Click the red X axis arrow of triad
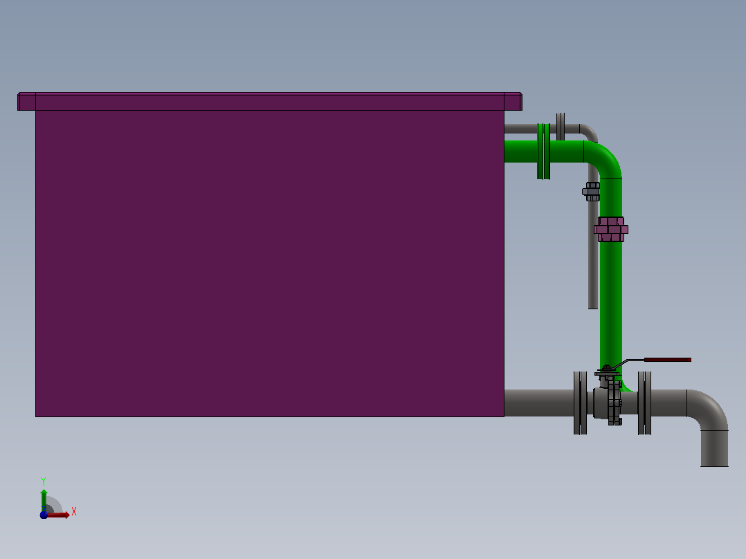 60,515
